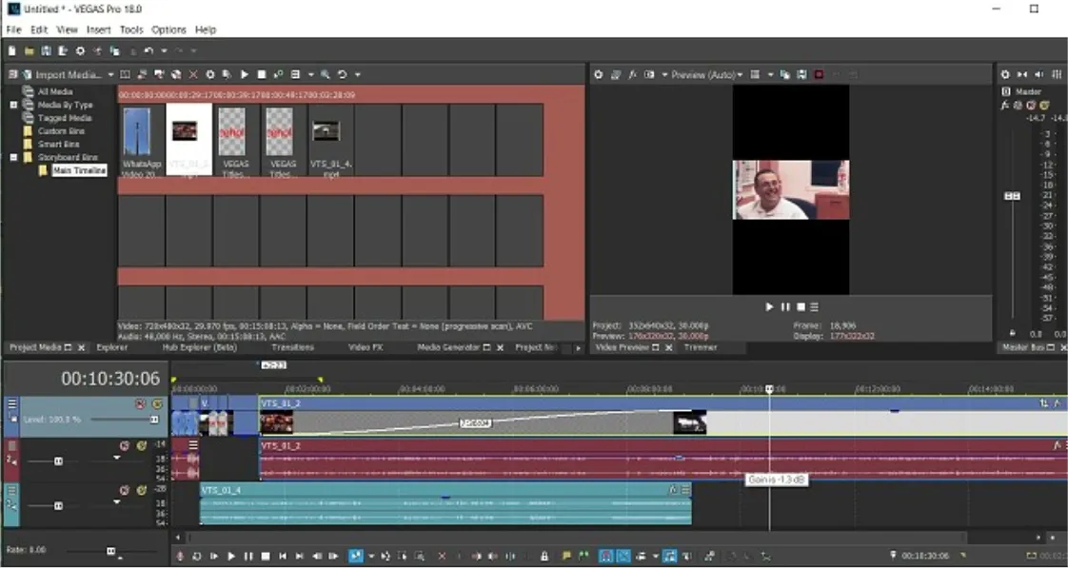Toggle Enable Snapping magnet icon
This screenshot has height=568, width=1068.
click(605, 557)
